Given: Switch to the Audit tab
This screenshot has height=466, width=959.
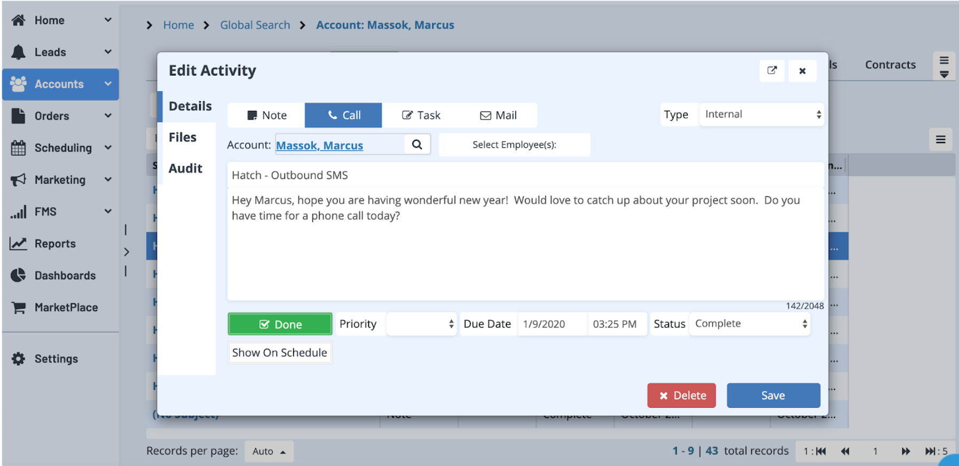Looking at the screenshot, I should (185, 168).
